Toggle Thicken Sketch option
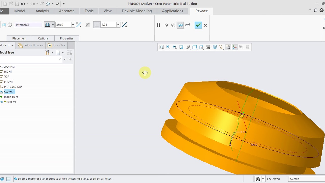 tap(97, 25)
